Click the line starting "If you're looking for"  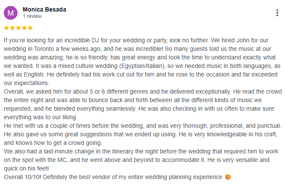click(x=136, y=40)
